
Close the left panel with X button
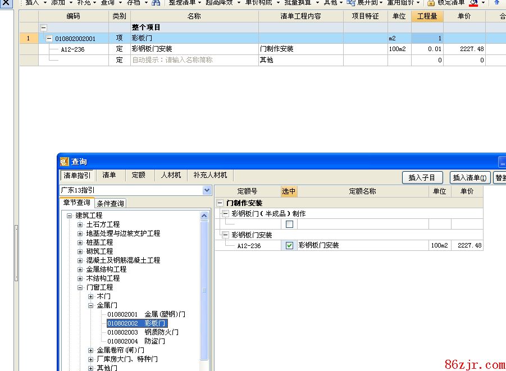(6, 3)
